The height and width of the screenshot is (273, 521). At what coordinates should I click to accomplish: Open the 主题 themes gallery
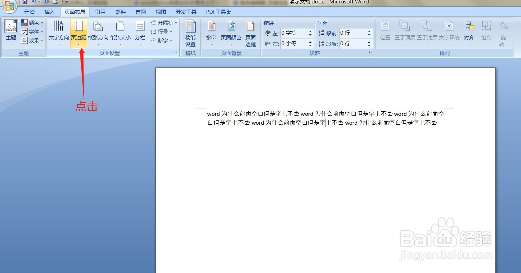(11, 33)
